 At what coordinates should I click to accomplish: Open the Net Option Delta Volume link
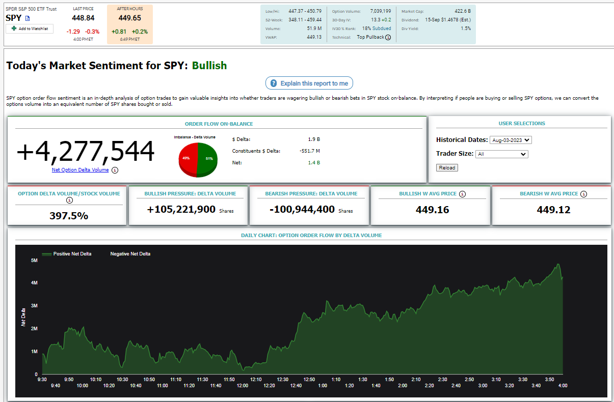click(x=80, y=170)
